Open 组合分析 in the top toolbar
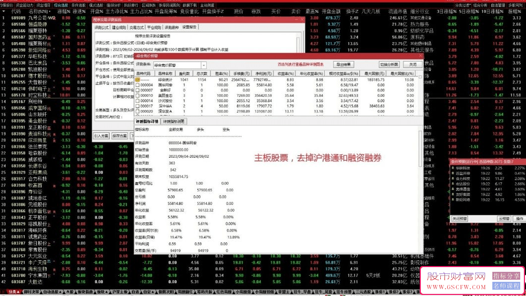 tap(480, 5)
